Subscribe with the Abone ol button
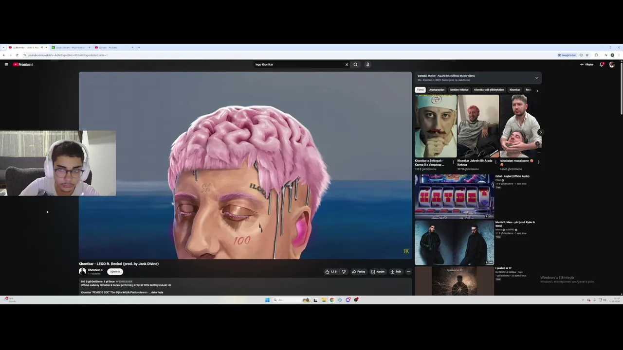The height and width of the screenshot is (350, 623). pyautogui.click(x=115, y=272)
